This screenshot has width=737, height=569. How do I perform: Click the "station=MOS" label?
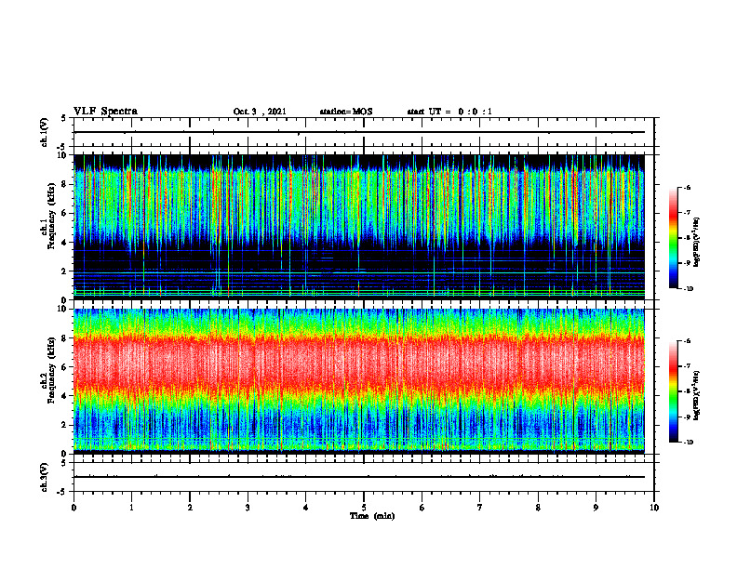346,112
